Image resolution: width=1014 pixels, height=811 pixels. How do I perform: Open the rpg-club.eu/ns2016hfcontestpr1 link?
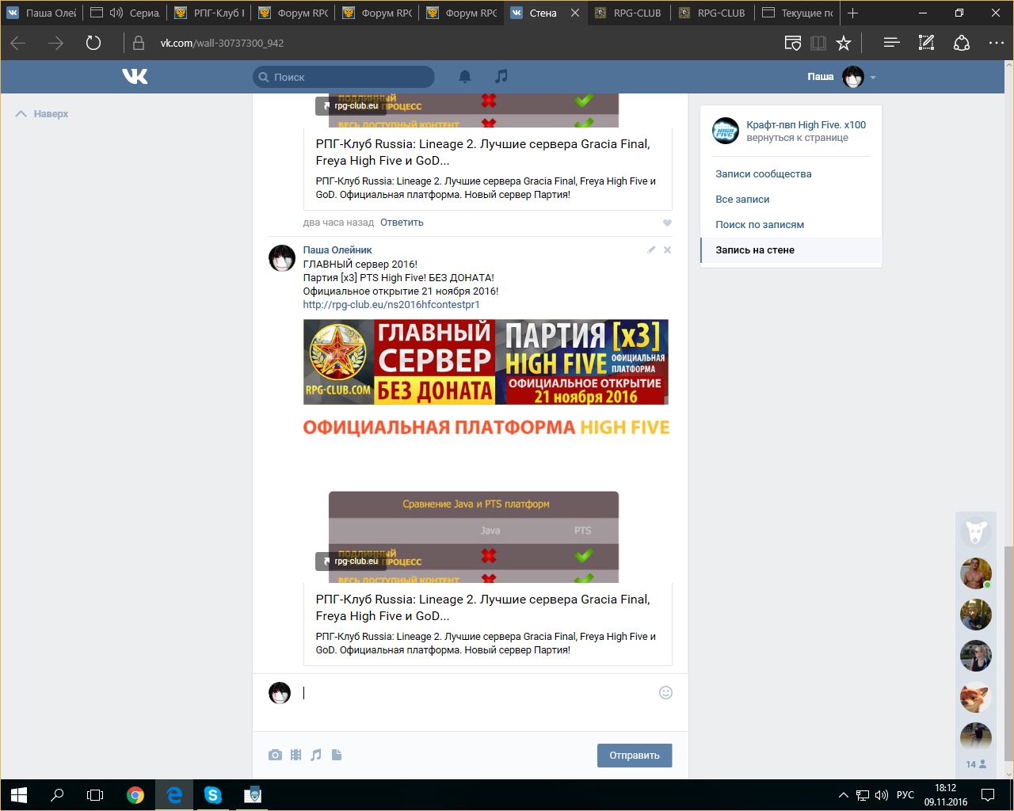(x=391, y=305)
